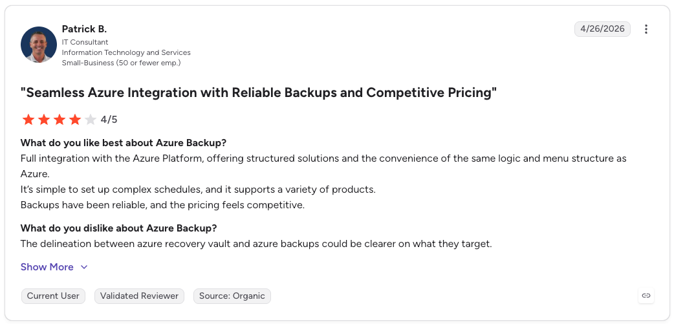Click the first rating star

pos(28,120)
